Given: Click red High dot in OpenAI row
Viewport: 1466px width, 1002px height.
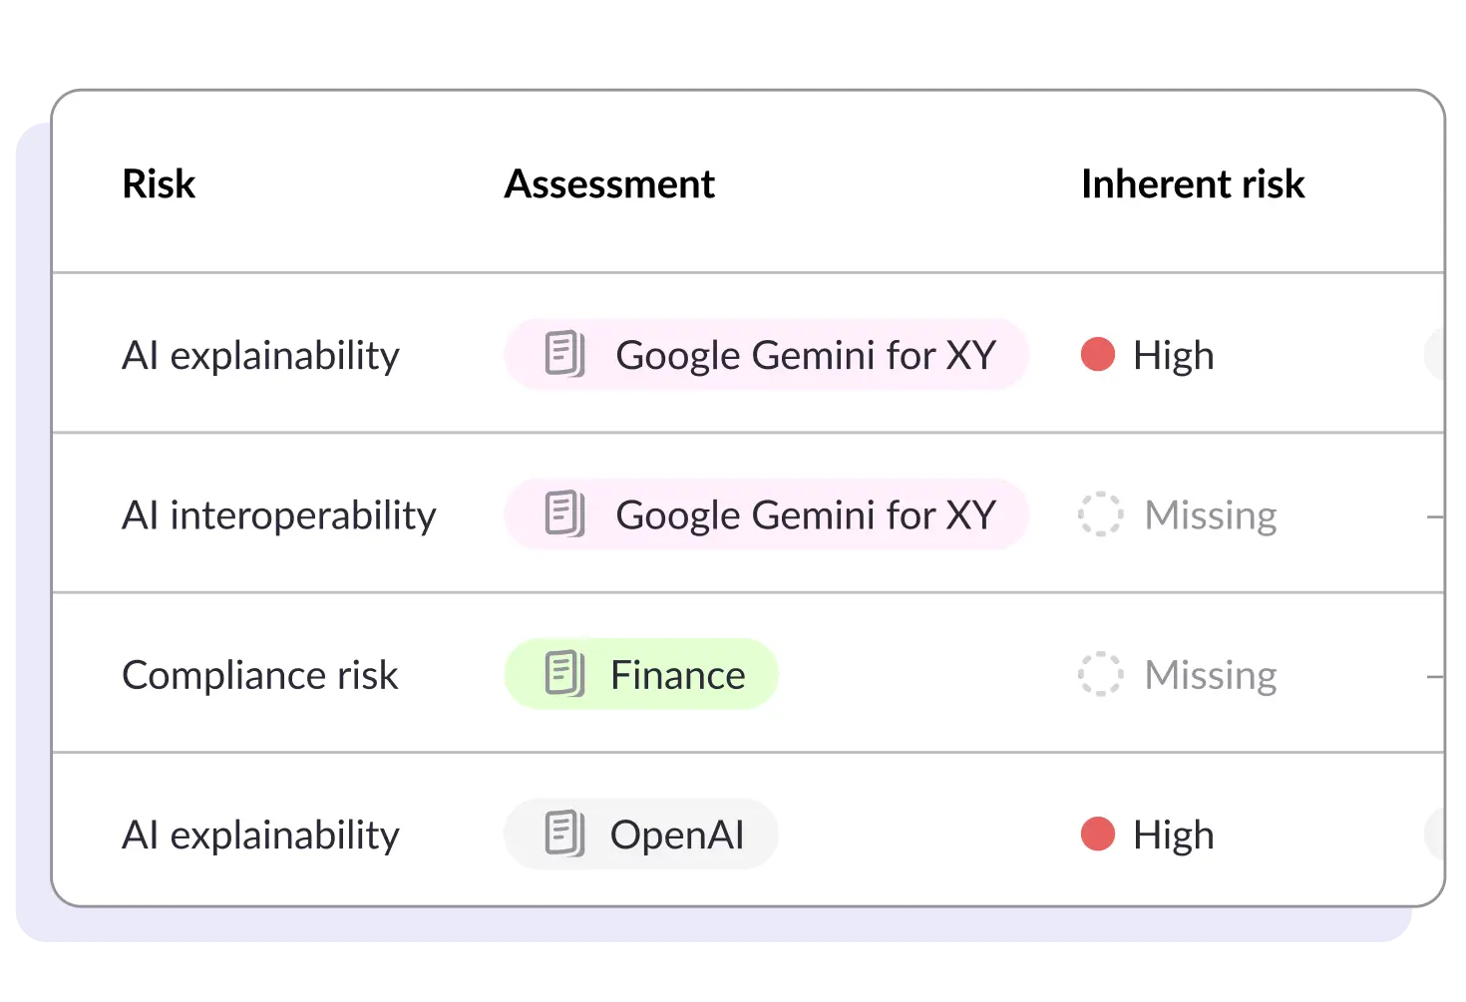Looking at the screenshot, I should [1098, 835].
